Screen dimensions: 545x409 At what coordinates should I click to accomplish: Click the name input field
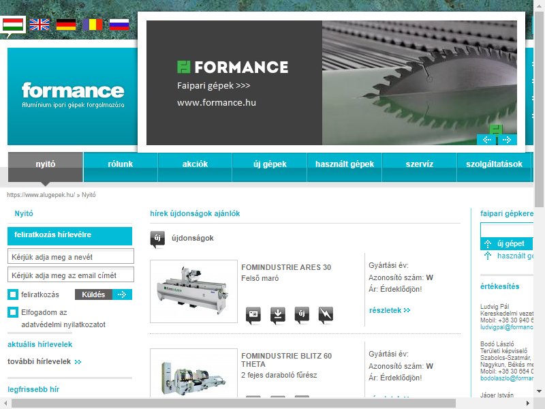(71, 257)
